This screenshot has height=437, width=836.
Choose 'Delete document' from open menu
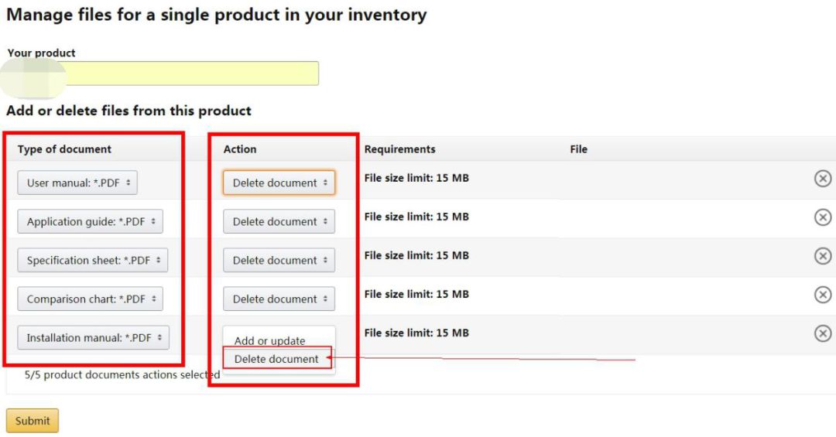pyautogui.click(x=276, y=359)
